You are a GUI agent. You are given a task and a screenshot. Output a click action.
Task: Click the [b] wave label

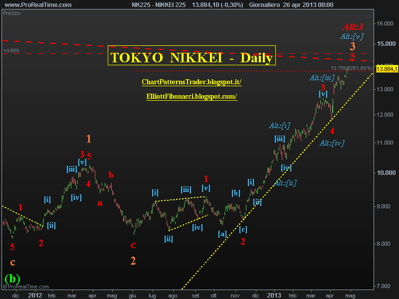point(235,193)
